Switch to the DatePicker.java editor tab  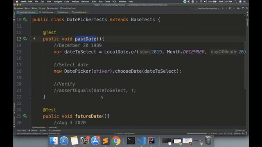(x=47, y=12)
